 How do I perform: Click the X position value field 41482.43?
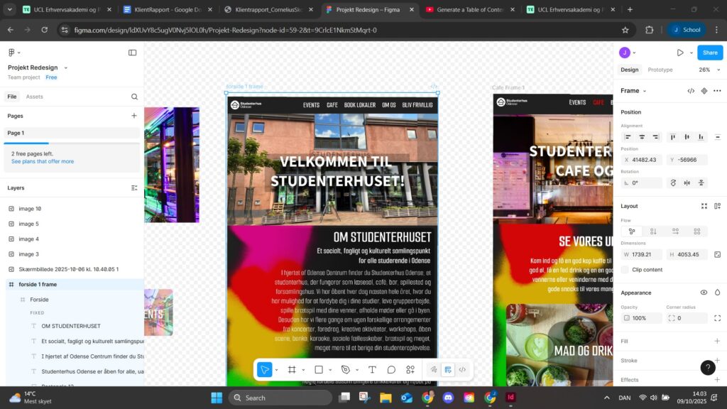point(642,160)
